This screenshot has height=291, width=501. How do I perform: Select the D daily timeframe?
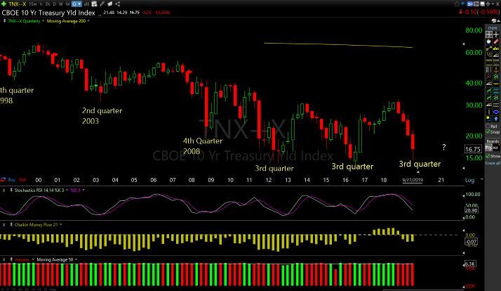54,4
